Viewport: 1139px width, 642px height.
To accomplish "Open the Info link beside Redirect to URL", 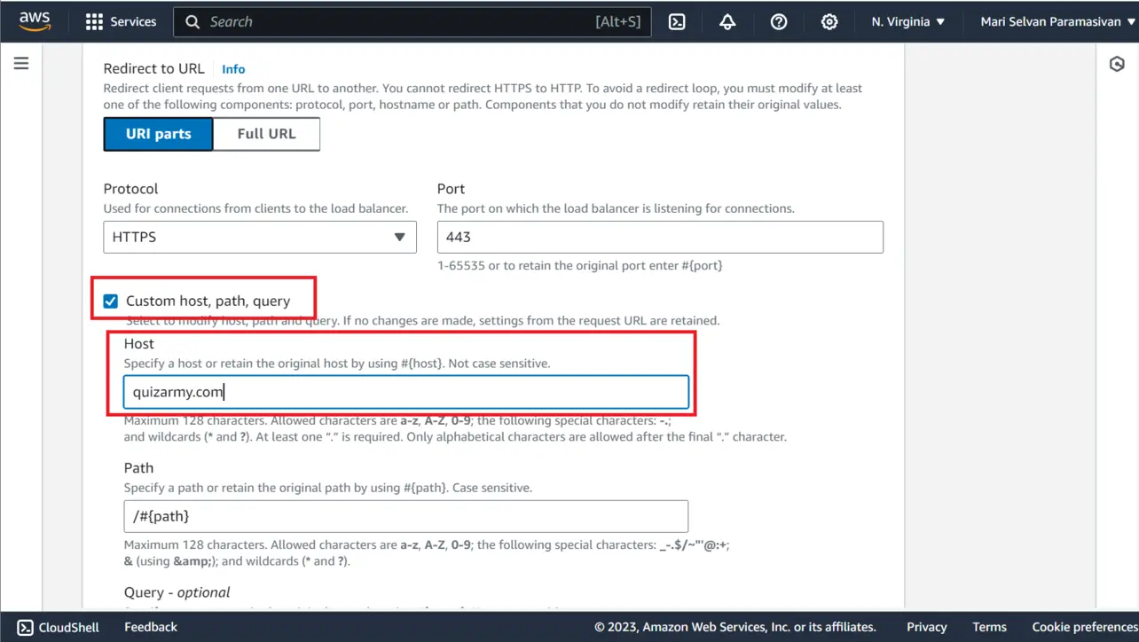I will tap(233, 69).
